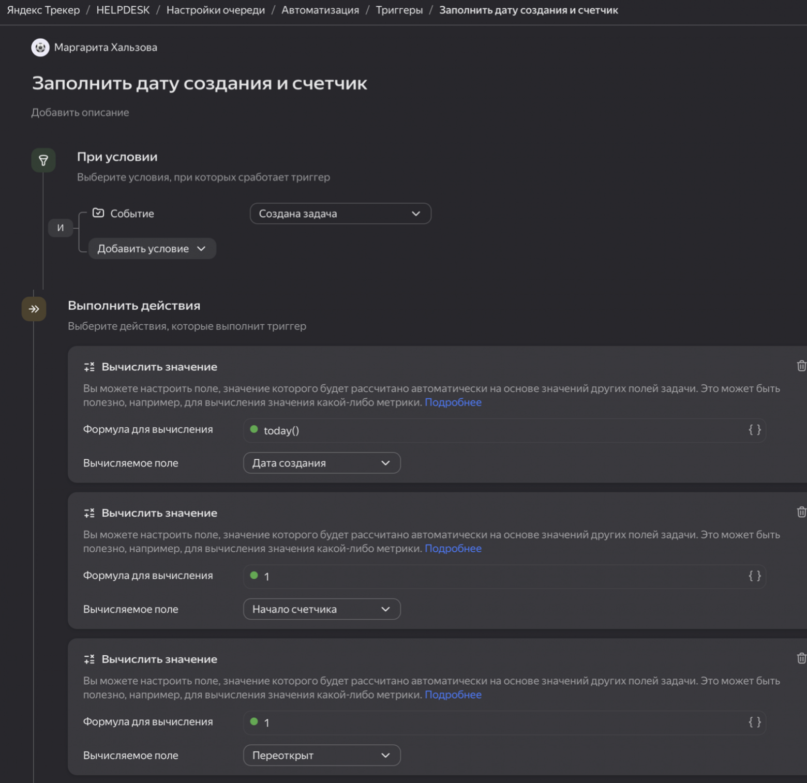This screenshot has height=783, width=807.
Task: Delete the Переоткрыт calculation block
Action: tap(801, 658)
